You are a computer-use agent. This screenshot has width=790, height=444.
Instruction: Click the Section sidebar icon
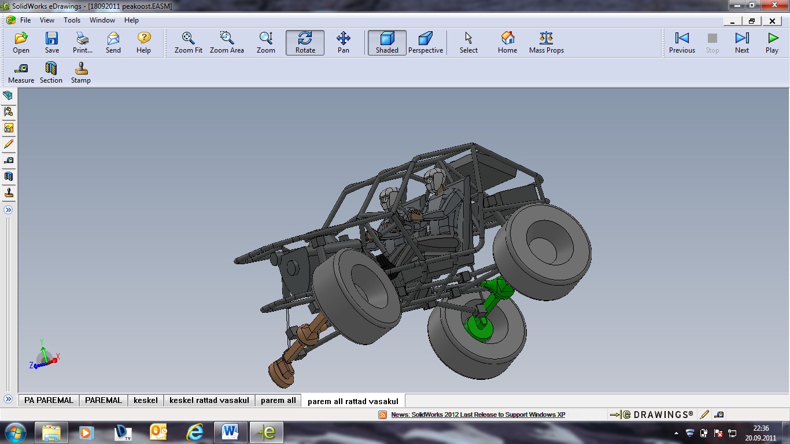[x=8, y=176]
